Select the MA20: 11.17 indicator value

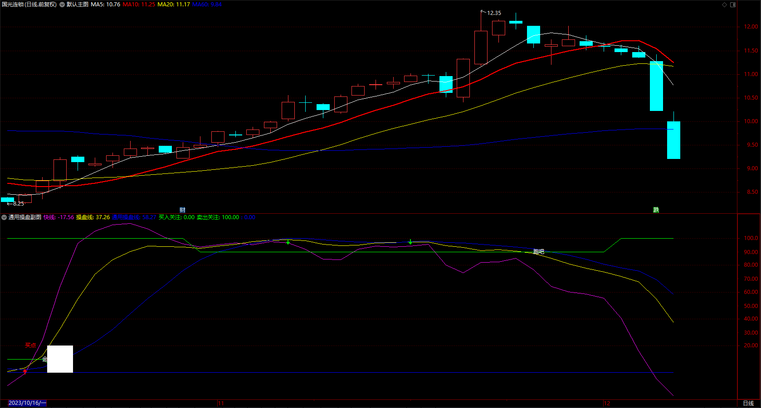coord(174,5)
